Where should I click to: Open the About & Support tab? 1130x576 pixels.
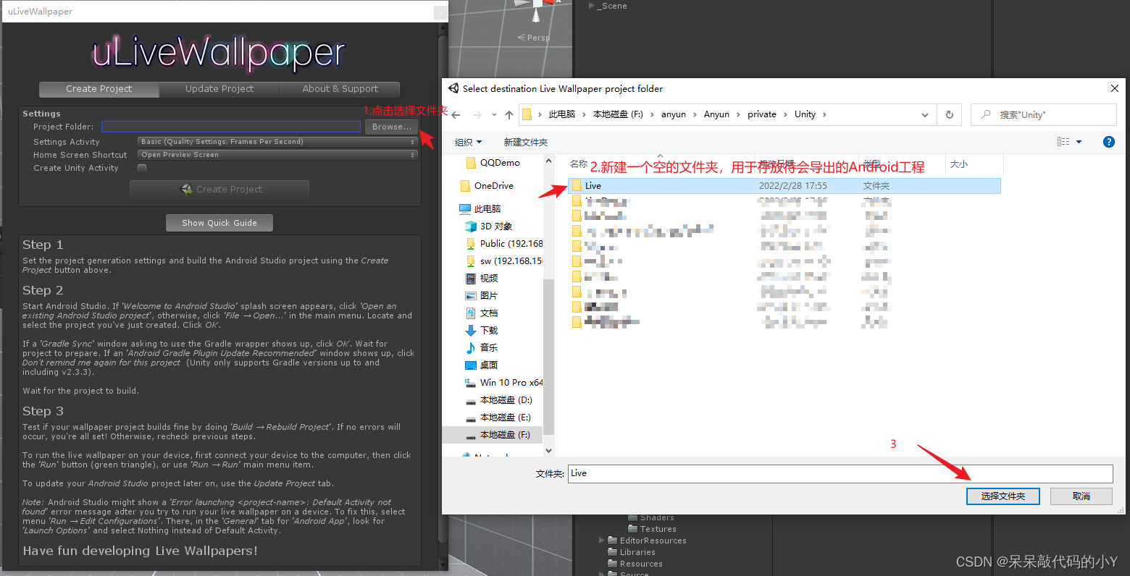tap(340, 89)
